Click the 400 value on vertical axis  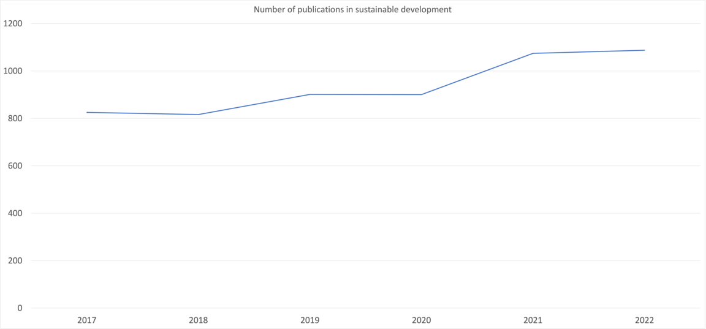(15, 213)
